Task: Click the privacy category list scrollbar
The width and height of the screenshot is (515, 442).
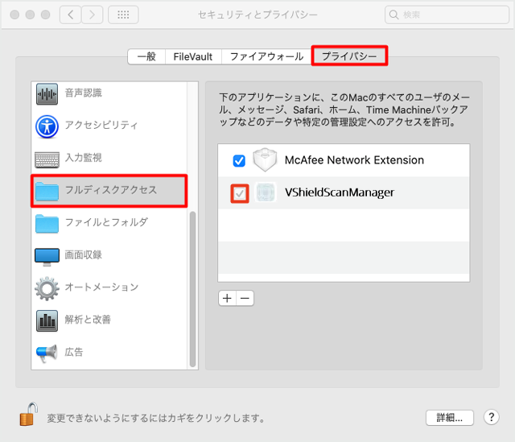Action: pyautogui.click(x=193, y=289)
